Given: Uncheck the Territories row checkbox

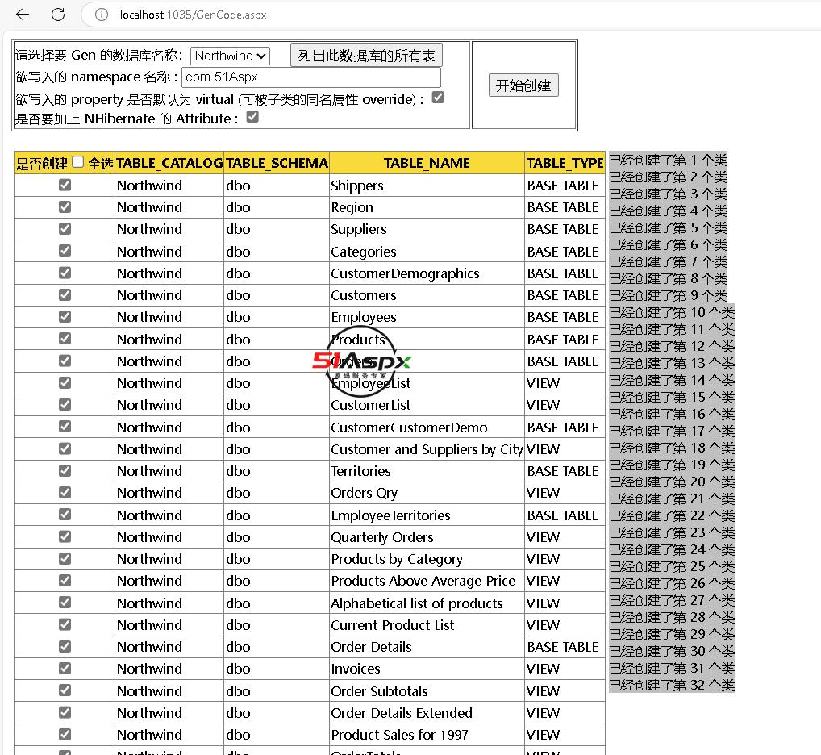Looking at the screenshot, I should point(65,471).
